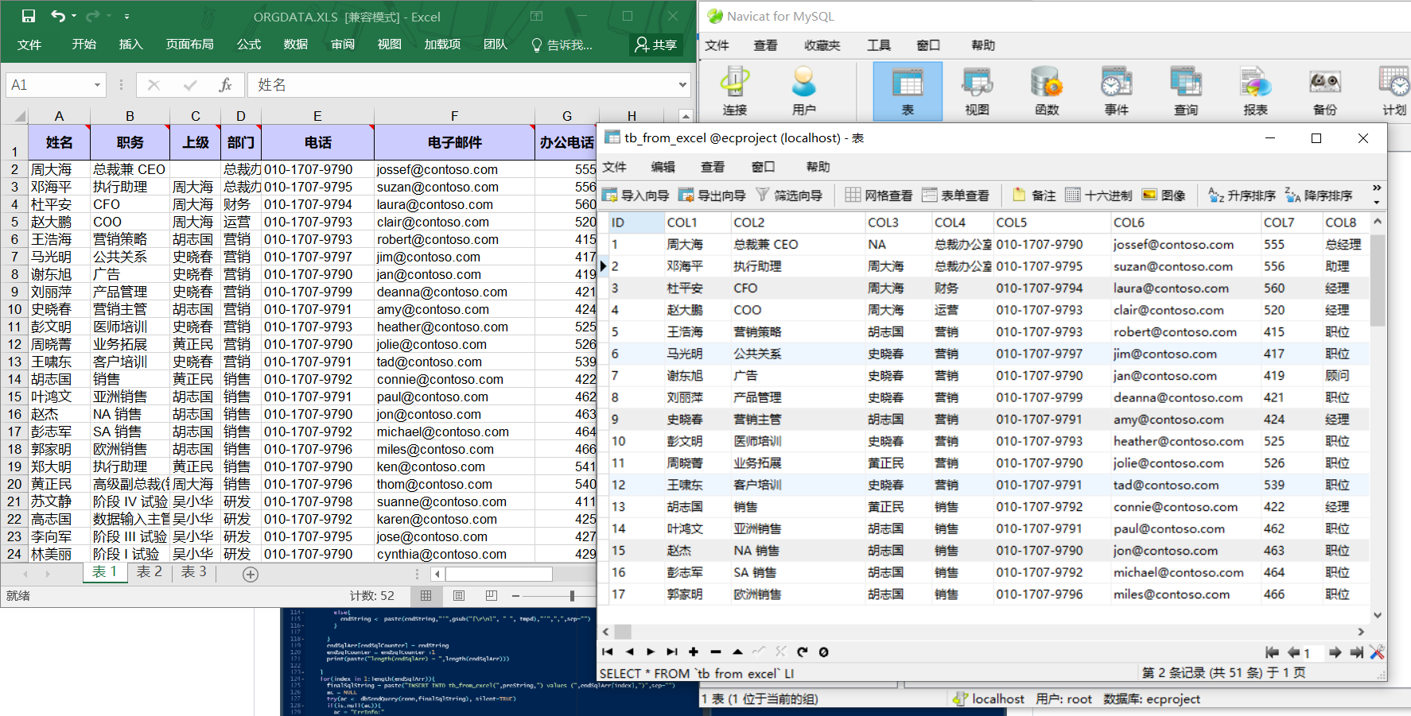The image size is (1411, 716).
Task: Click the 共享 share button
Action: point(656,45)
